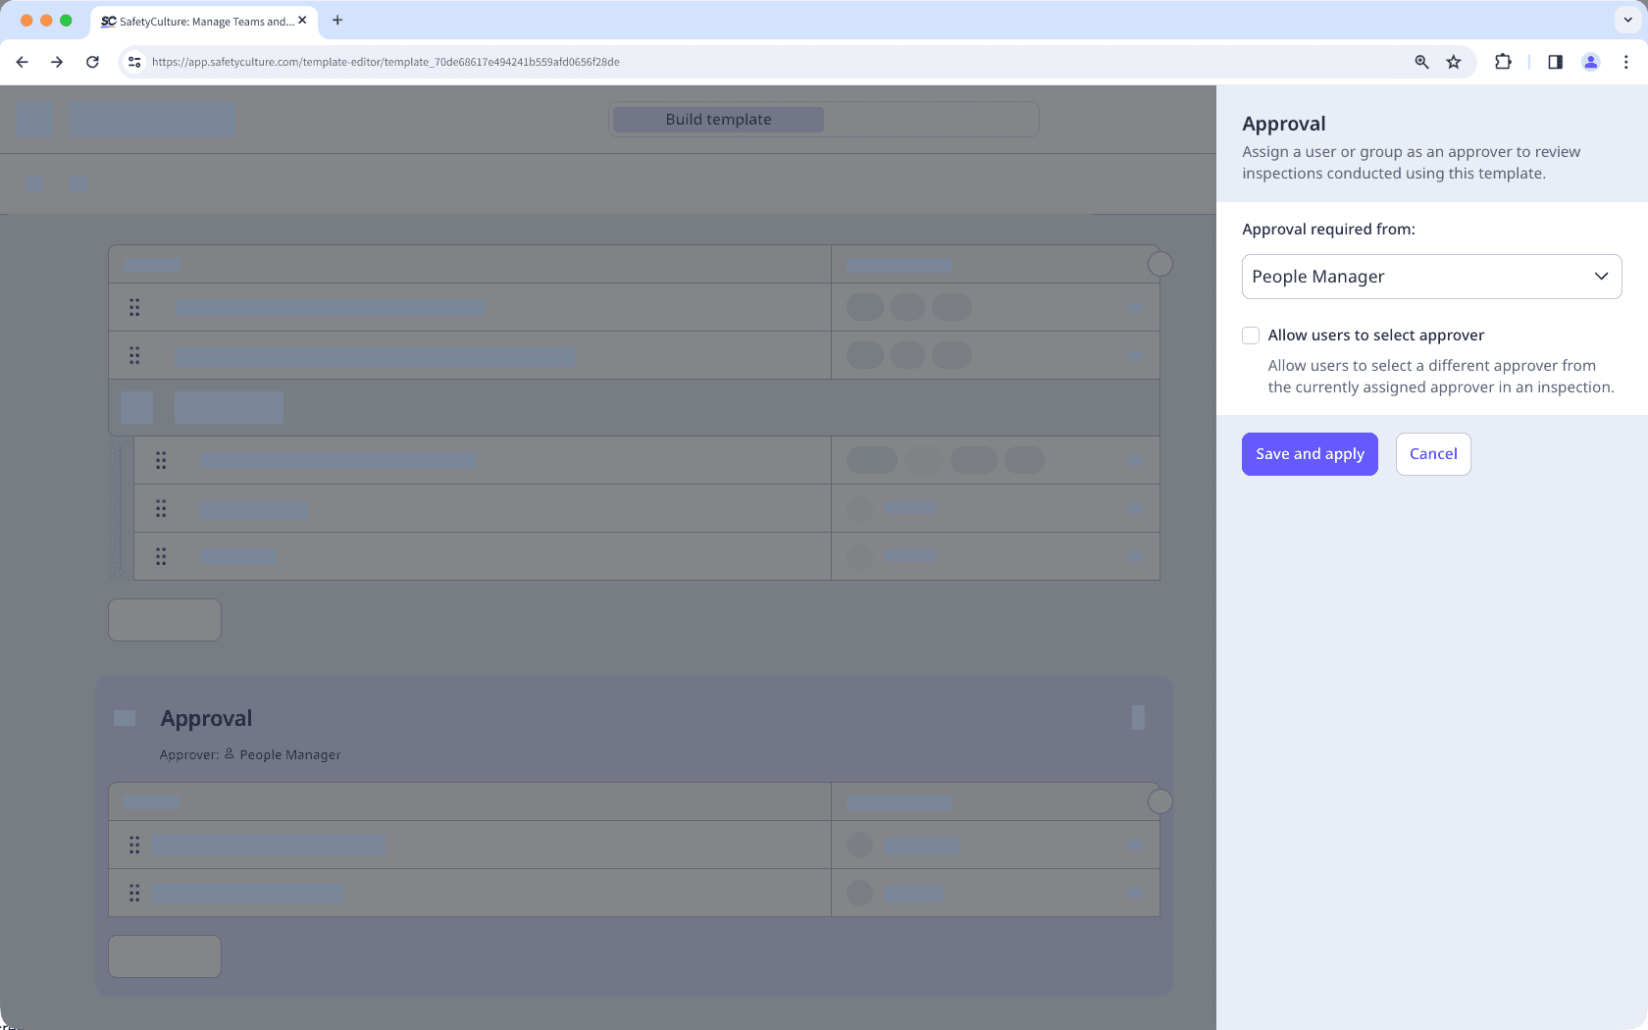This screenshot has height=1030, width=1648.
Task: Click the bookmark star icon
Action: [1453, 61]
